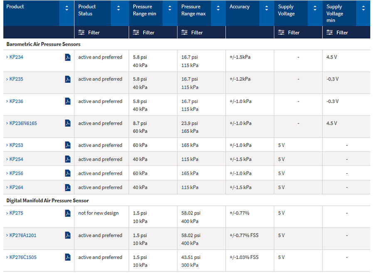Open the KP254 product link

(x=16, y=159)
